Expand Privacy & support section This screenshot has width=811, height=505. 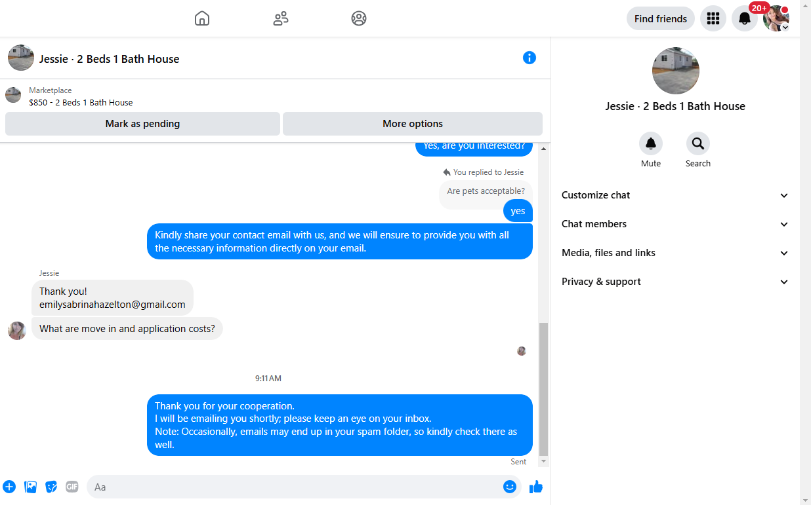(x=675, y=282)
